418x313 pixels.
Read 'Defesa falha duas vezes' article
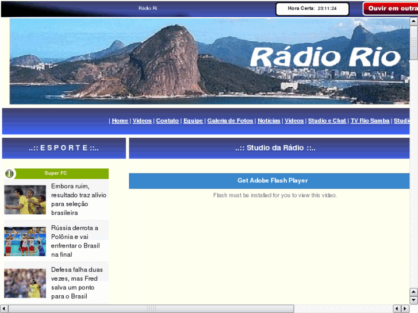pyautogui.click(x=77, y=283)
